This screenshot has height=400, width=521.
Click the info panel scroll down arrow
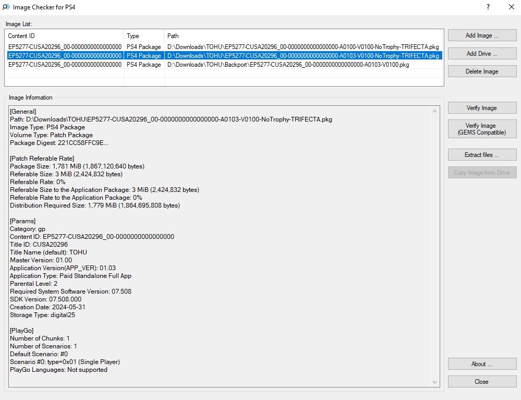pyautogui.click(x=434, y=382)
